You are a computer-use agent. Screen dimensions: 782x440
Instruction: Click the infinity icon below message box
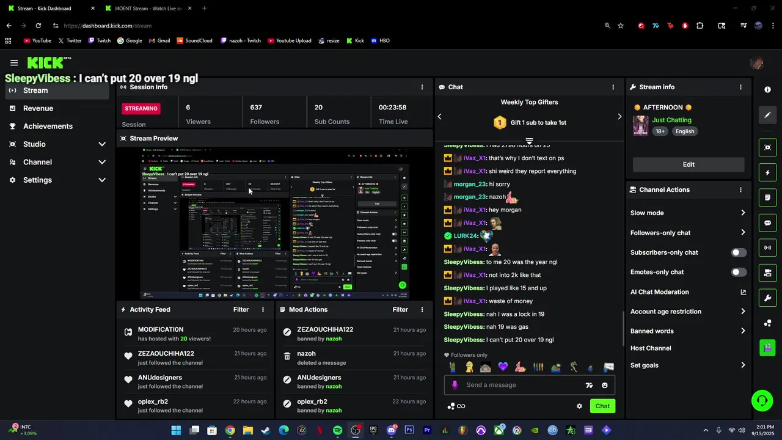[x=461, y=406]
